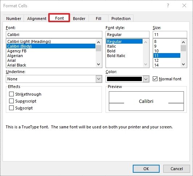Image resolution: width=193 pixels, height=176 pixels.
Task: Enable the Strikethrough checkbox
Action: click(11, 94)
